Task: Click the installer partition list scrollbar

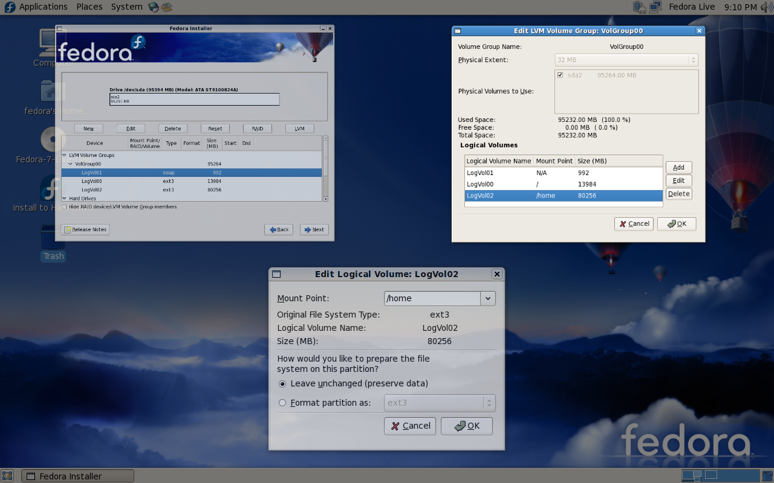Action: click(x=325, y=169)
